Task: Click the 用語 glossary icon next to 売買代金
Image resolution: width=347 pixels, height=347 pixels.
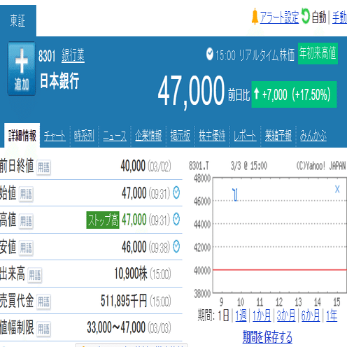Action: pos(43,302)
